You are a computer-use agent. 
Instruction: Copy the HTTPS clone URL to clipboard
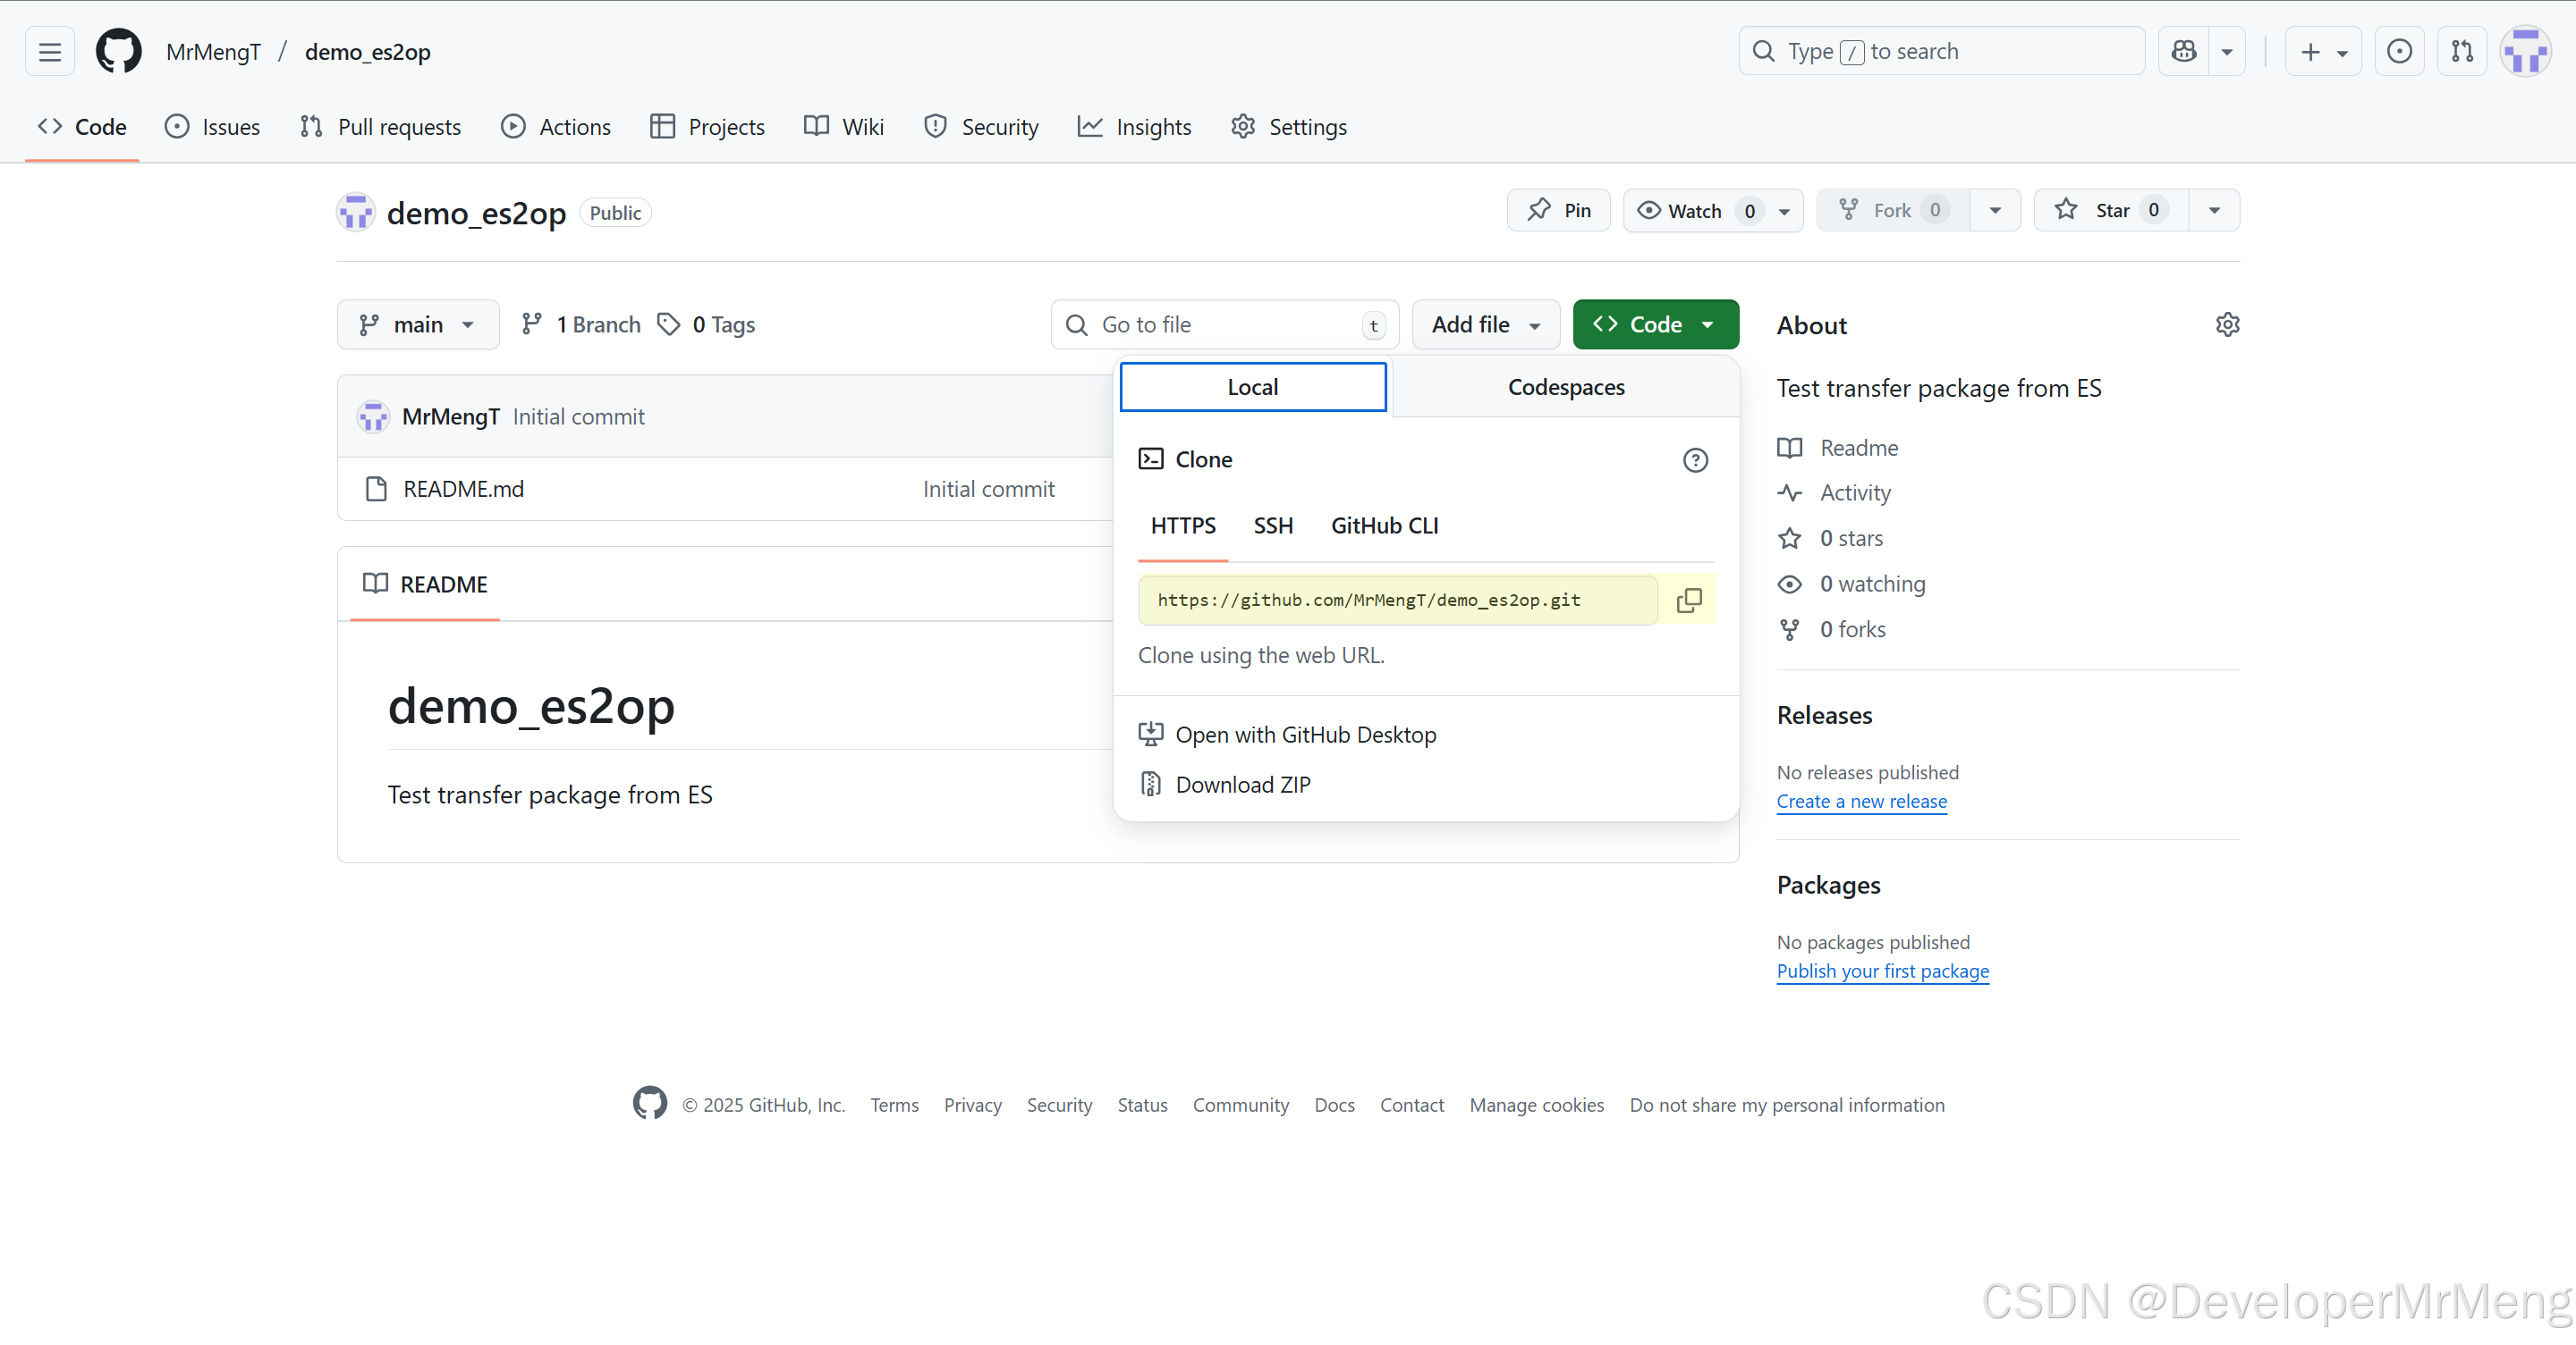(1689, 600)
